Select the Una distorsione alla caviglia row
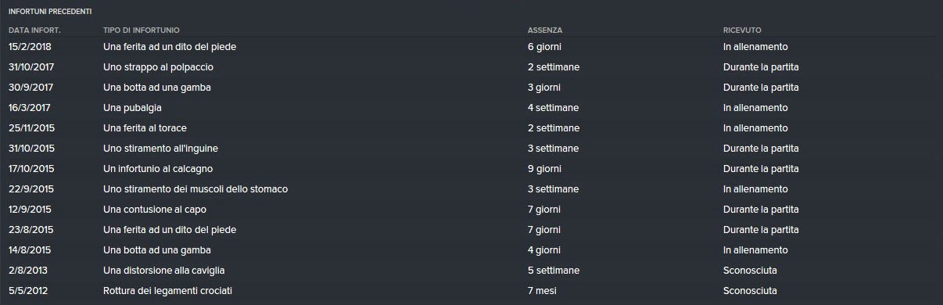 (472, 271)
